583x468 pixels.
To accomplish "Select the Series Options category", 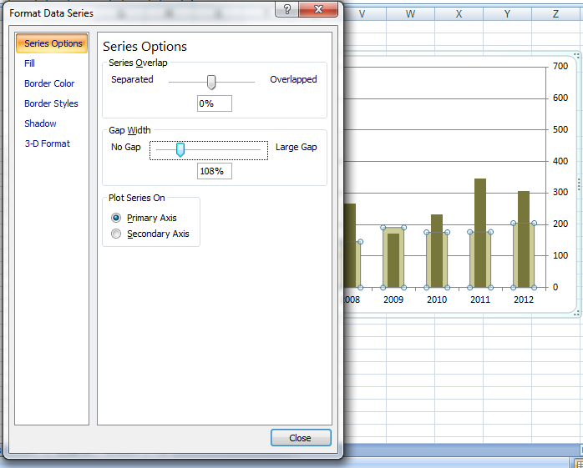I will coord(53,43).
